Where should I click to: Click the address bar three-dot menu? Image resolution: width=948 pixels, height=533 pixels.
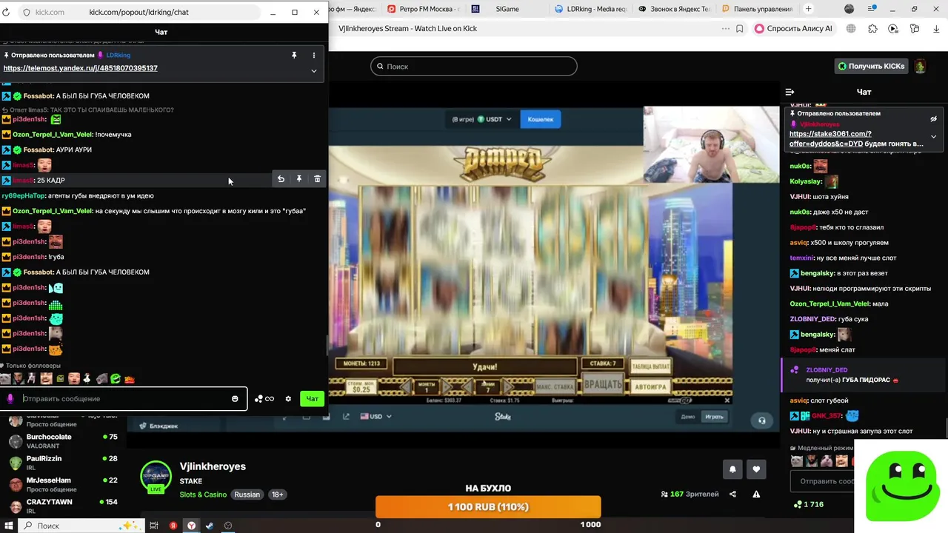coord(726,29)
